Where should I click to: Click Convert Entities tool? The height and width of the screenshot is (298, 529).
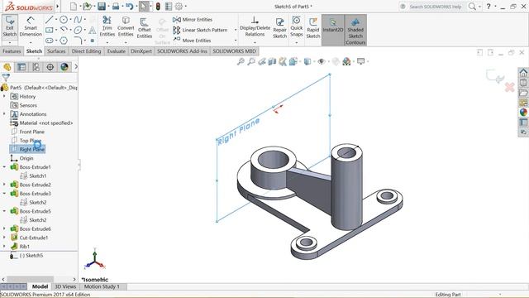tap(126, 26)
